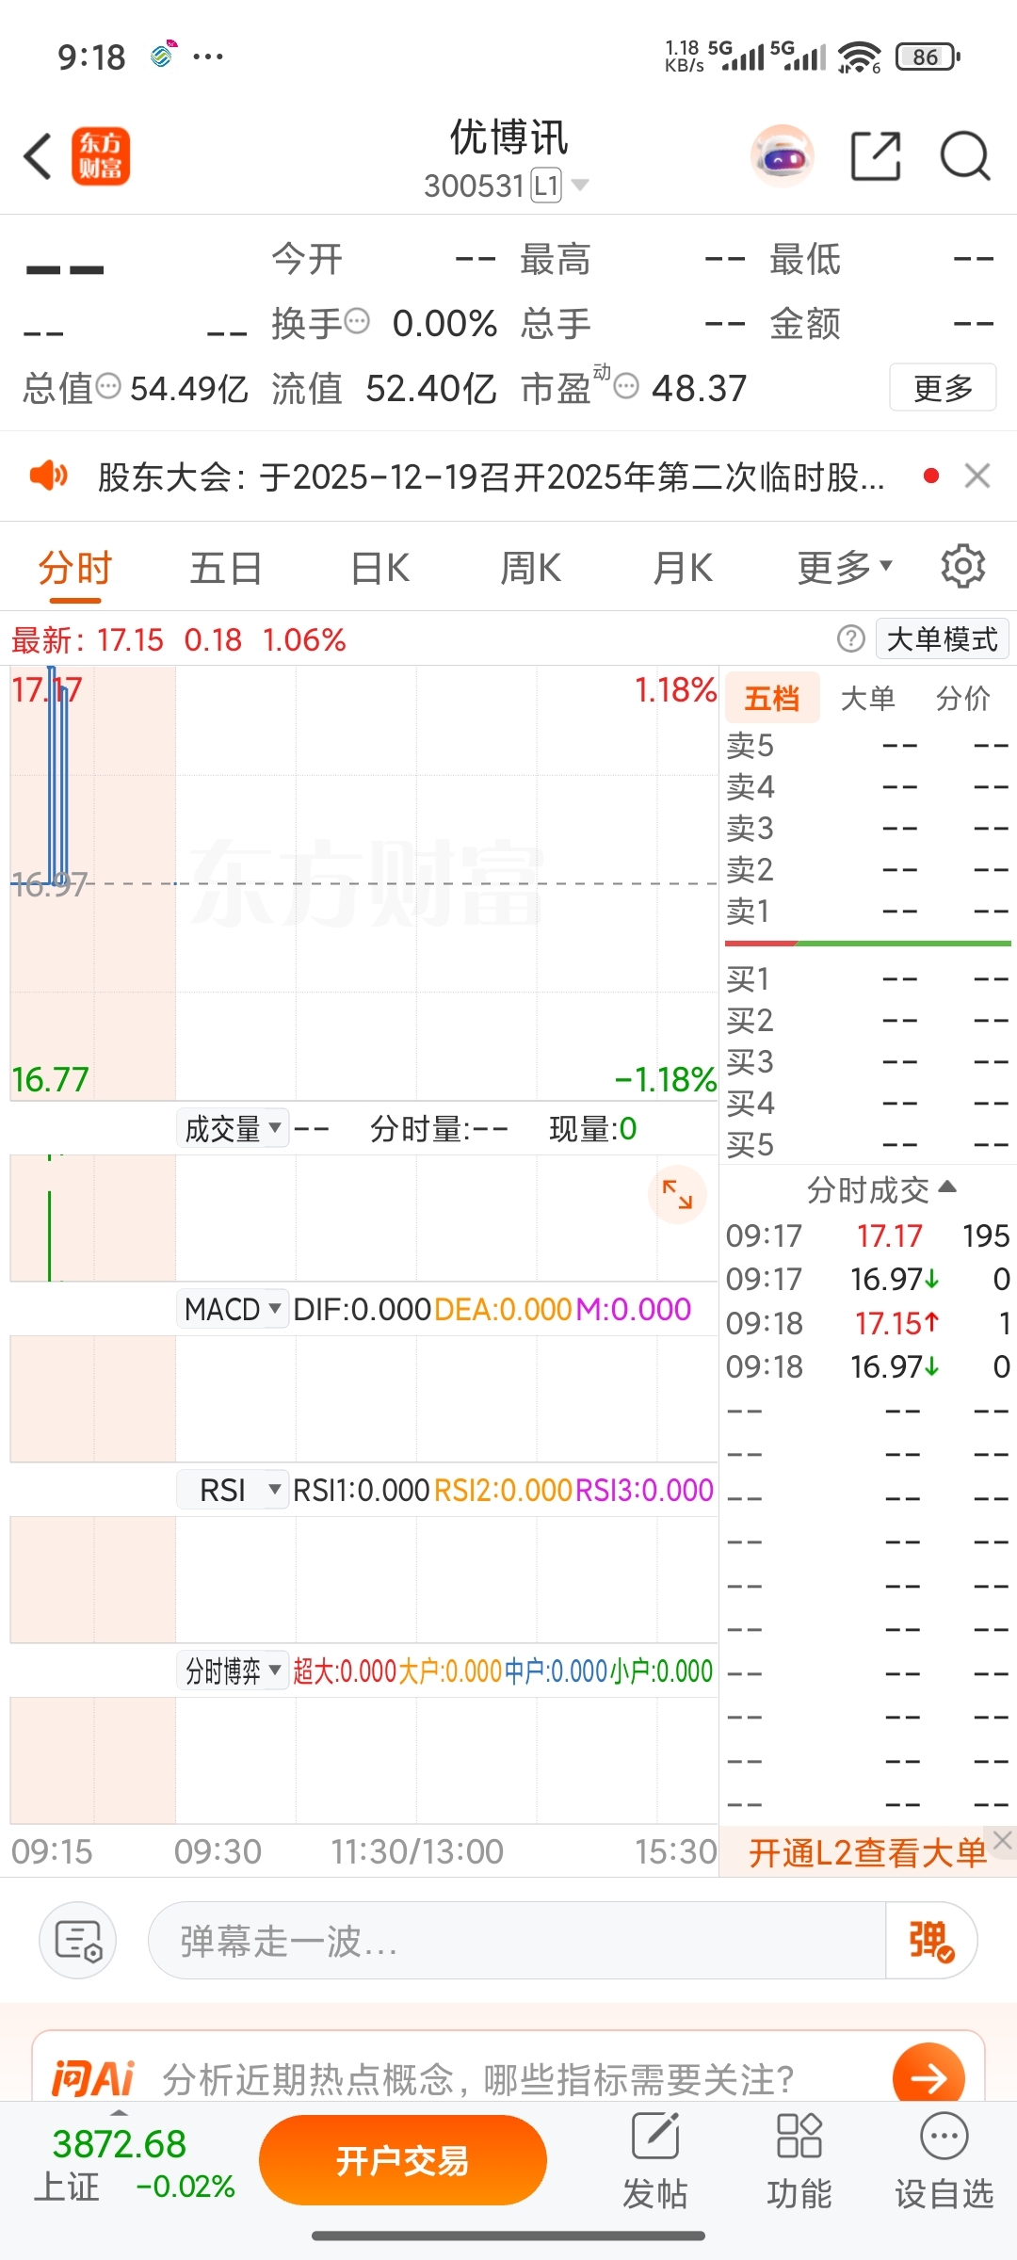1017x2260 pixels.
Task: Tap the 卖1 order row
Action: point(867,911)
